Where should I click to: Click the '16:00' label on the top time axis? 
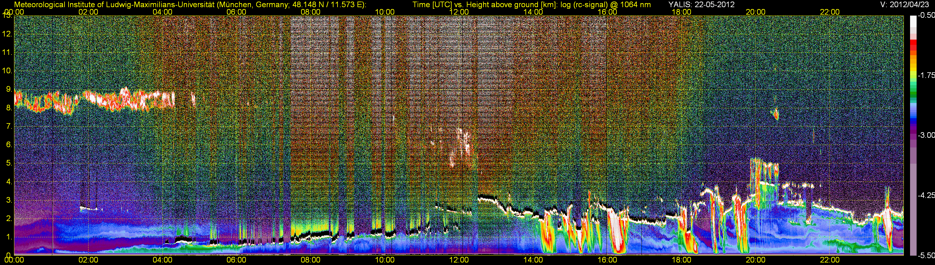(x=607, y=12)
